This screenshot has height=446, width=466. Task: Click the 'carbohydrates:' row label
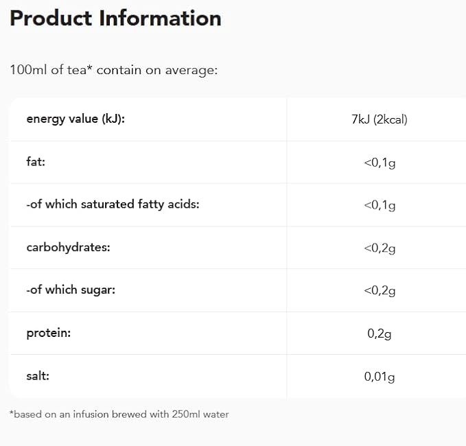pos(69,247)
